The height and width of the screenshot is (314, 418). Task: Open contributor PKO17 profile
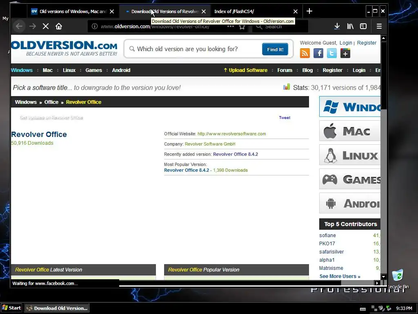pyautogui.click(x=327, y=244)
